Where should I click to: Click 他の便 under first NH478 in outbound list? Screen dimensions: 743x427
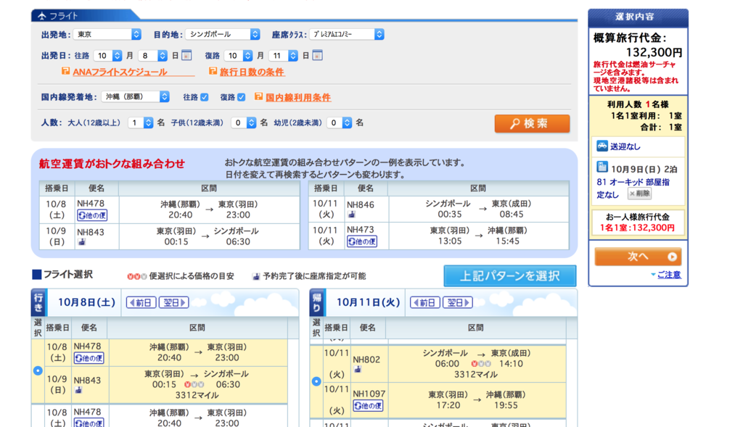pyautogui.click(x=89, y=358)
